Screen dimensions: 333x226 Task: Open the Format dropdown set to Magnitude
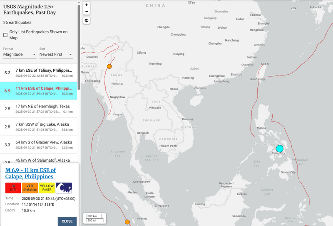(20, 54)
